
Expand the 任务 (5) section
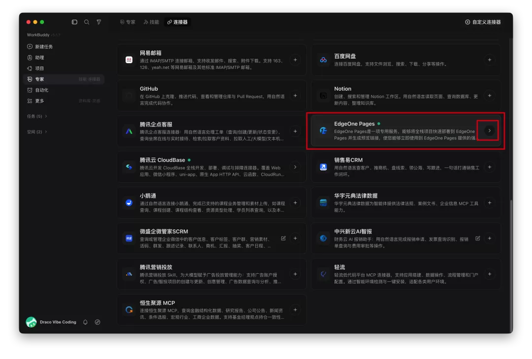pos(37,116)
